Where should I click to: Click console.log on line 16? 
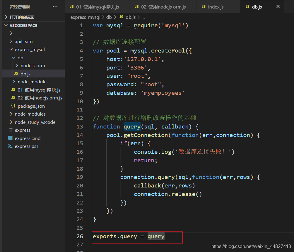point(153,152)
